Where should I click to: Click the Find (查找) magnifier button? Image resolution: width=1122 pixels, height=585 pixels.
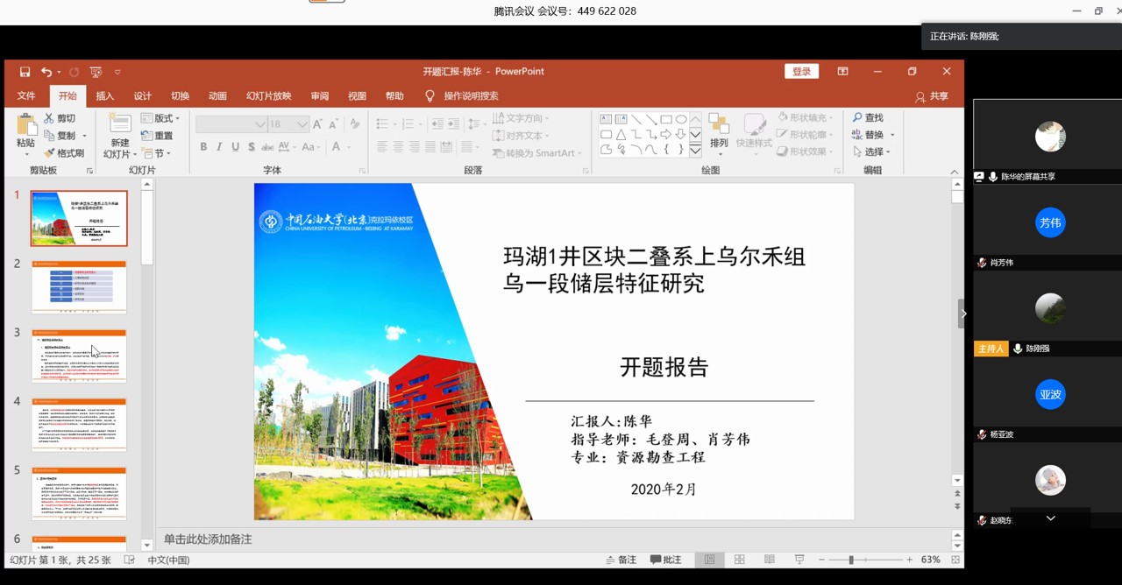tap(867, 117)
